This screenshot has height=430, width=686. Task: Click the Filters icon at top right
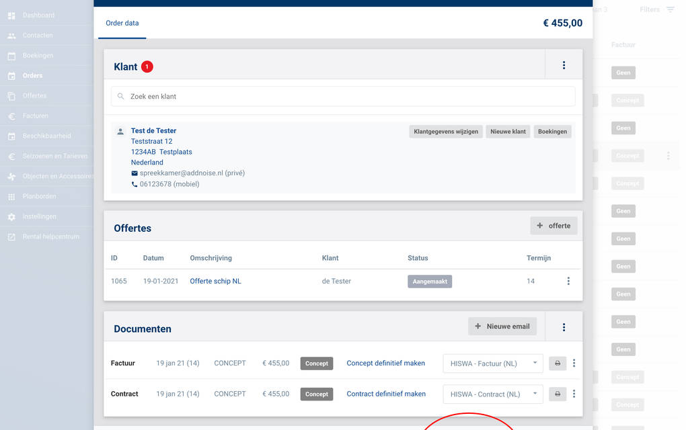click(x=670, y=9)
